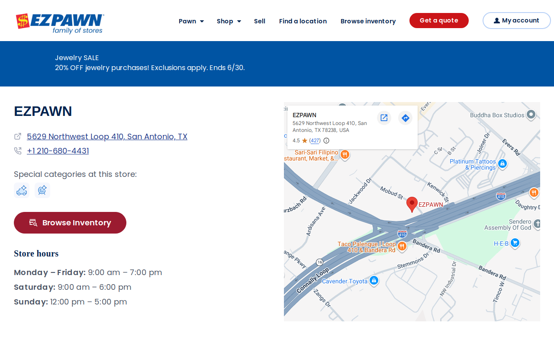The width and height of the screenshot is (554, 346).
Task: Open larger map icon in map card
Action: (384, 118)
